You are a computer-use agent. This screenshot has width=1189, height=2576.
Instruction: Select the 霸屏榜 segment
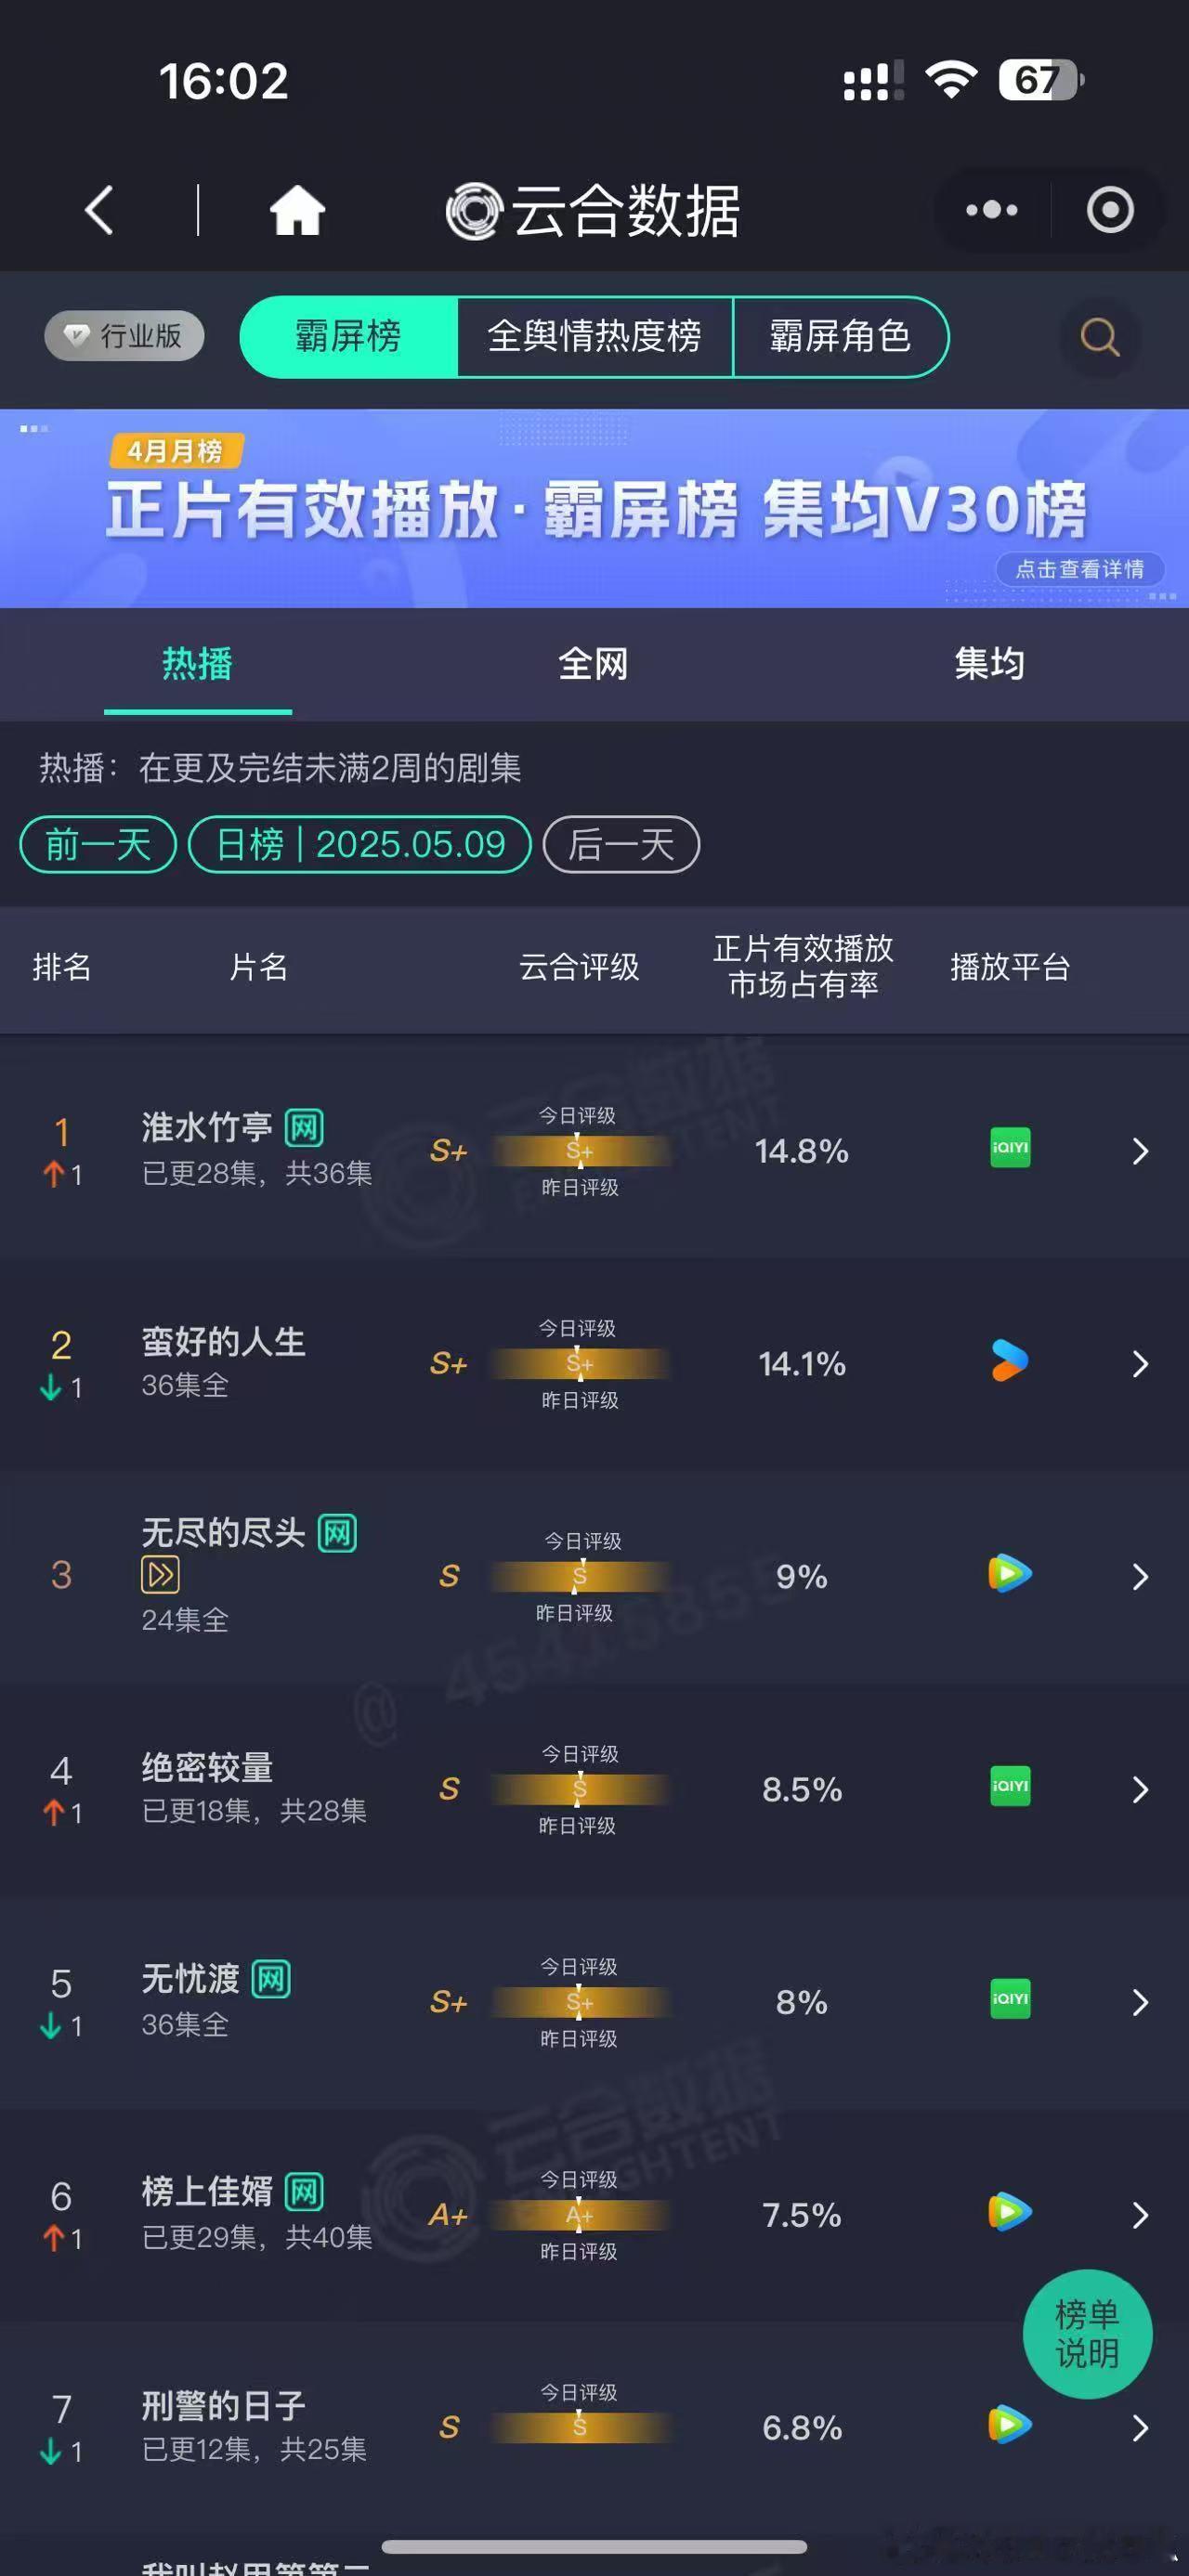click(348, 337)
